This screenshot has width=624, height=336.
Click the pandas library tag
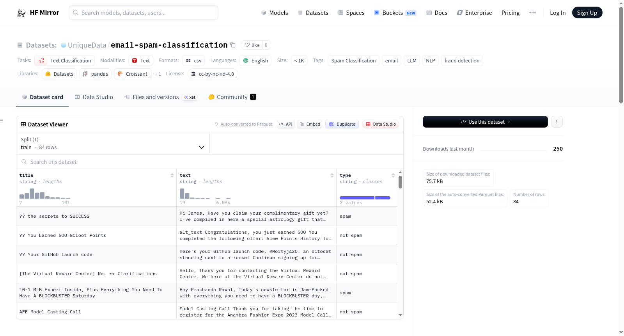tap(96, 74)
